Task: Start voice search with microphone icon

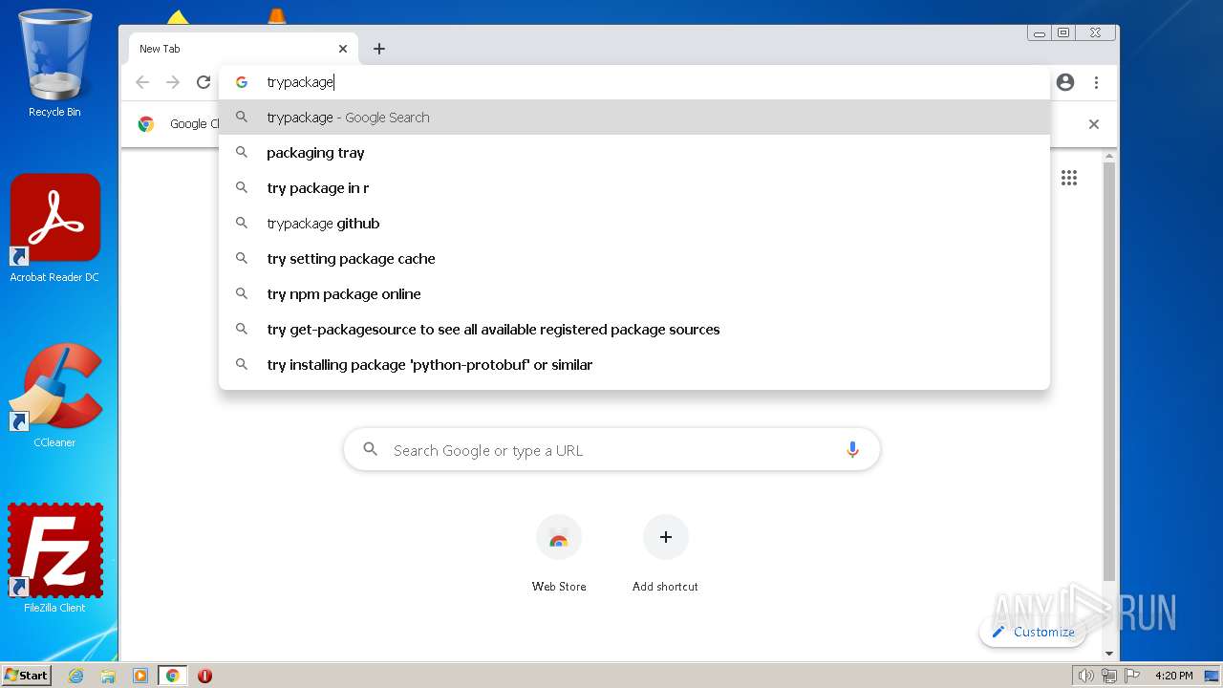Action: click(852, 450)
